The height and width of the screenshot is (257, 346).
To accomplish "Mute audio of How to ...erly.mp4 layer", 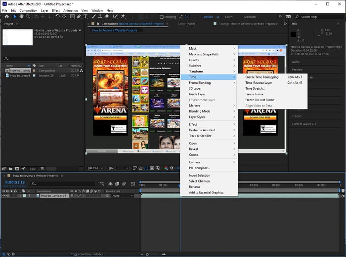I will pos(8,195).
